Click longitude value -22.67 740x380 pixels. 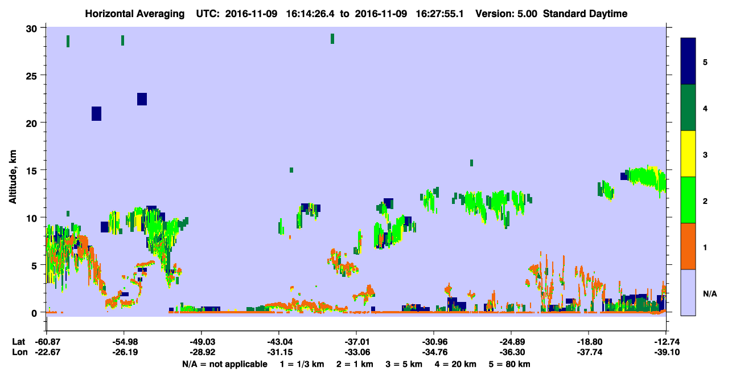pyautogui.click(x=46, y=352)
